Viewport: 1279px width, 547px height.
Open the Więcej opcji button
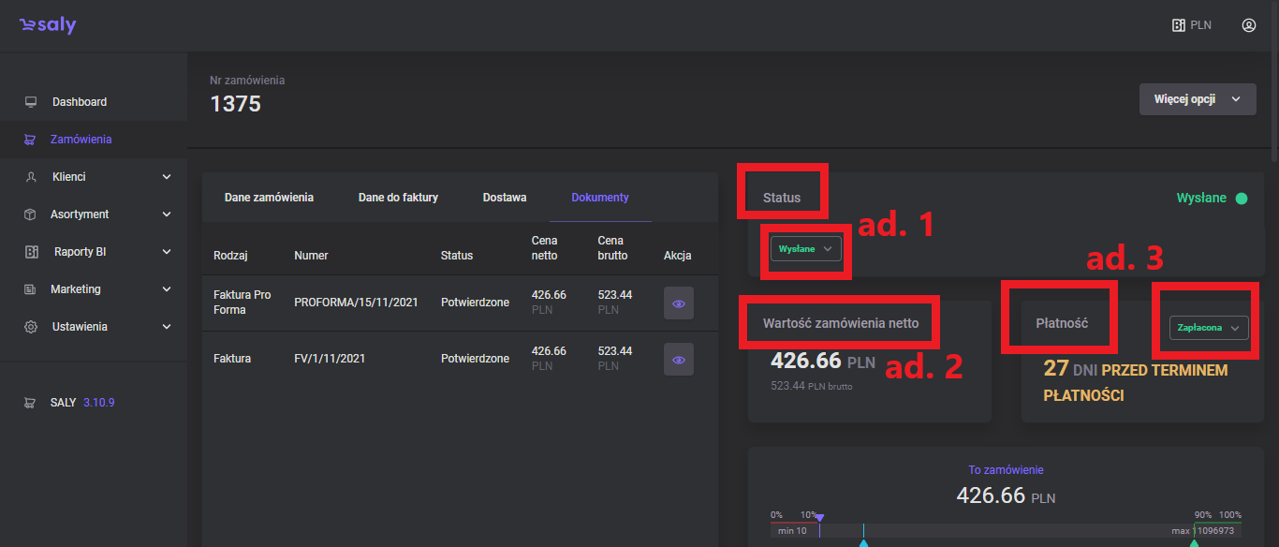coord(1197,99)
